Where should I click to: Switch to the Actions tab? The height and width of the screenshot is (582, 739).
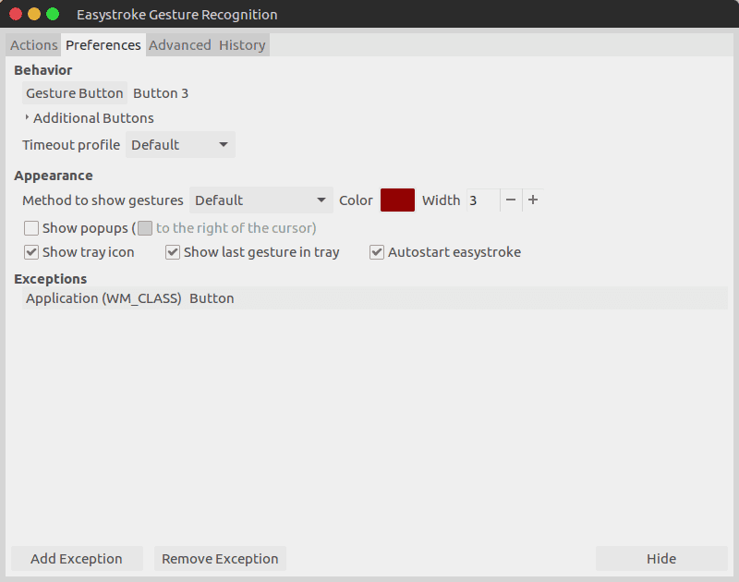click(x=33, y=45)
